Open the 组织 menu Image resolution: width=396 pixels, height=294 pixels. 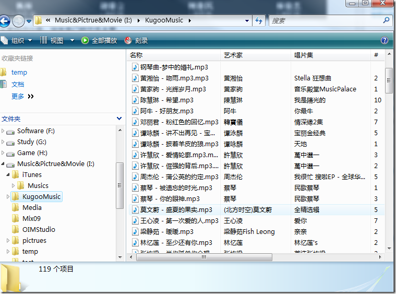point(16,40)
